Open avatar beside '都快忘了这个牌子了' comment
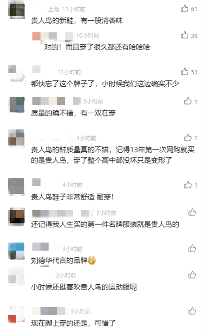207x331 pixels. (x=17, y=73)
